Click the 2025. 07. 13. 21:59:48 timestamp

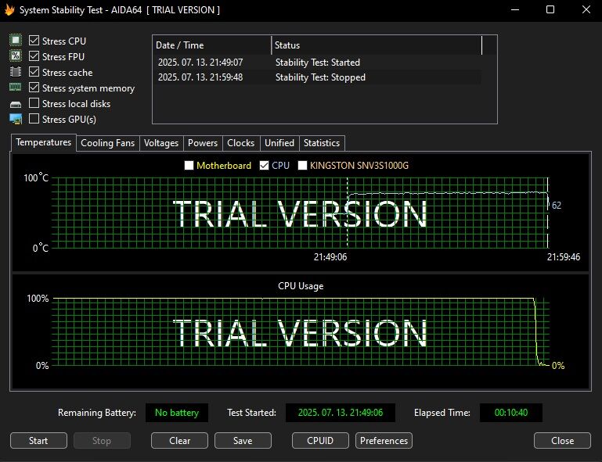click(x=200, y=77)
